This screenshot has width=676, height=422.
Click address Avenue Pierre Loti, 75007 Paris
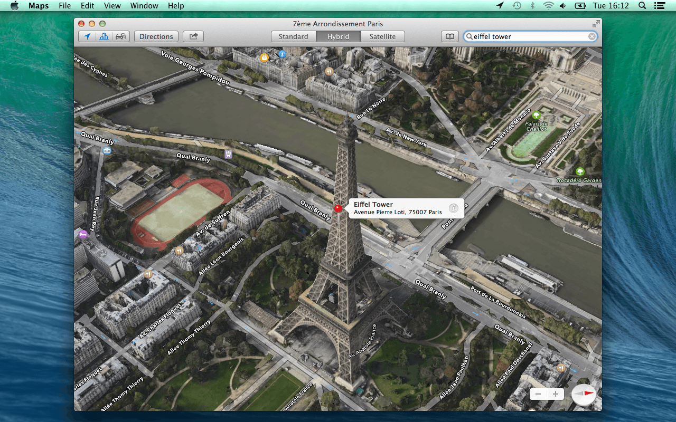click(x=398, y=212)
